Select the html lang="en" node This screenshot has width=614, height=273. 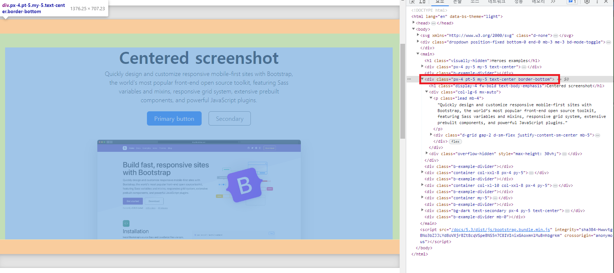click(457, 16)
